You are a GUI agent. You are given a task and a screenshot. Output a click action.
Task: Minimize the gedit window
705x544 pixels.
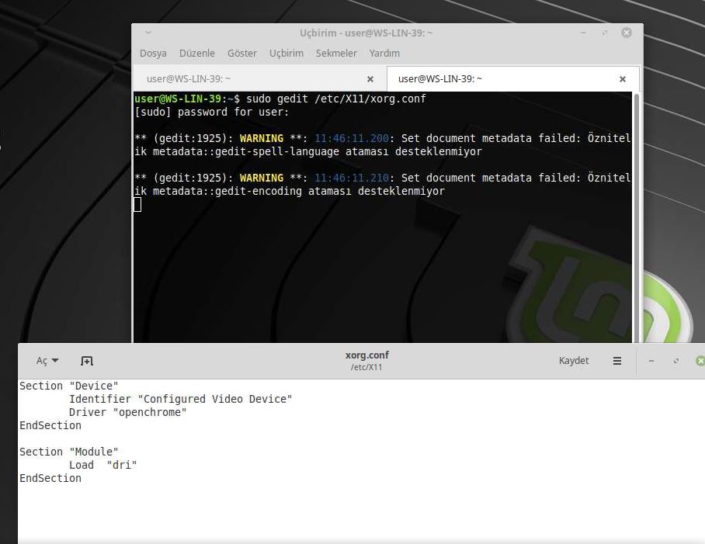pyautogui.click(x=651, y=361)
